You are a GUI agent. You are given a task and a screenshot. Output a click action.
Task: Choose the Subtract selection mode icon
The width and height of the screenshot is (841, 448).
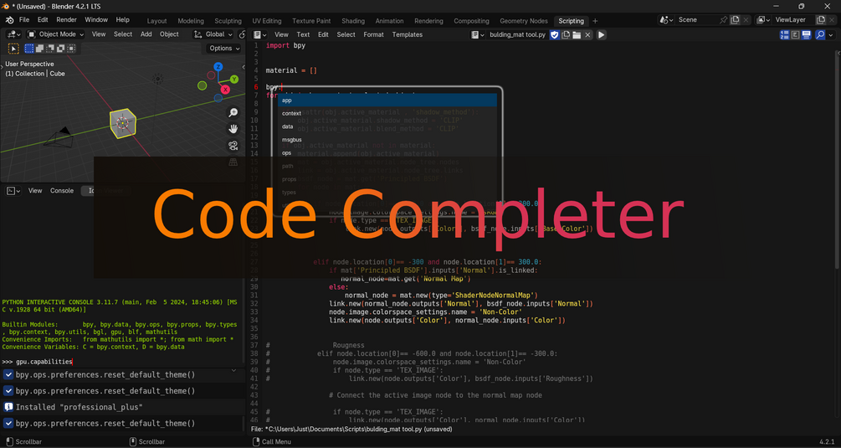(x=50, y=49)
